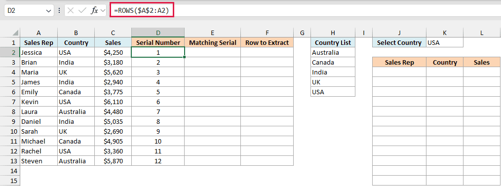
Task: Click the 'Maria' cell
Action: point(39,72)
